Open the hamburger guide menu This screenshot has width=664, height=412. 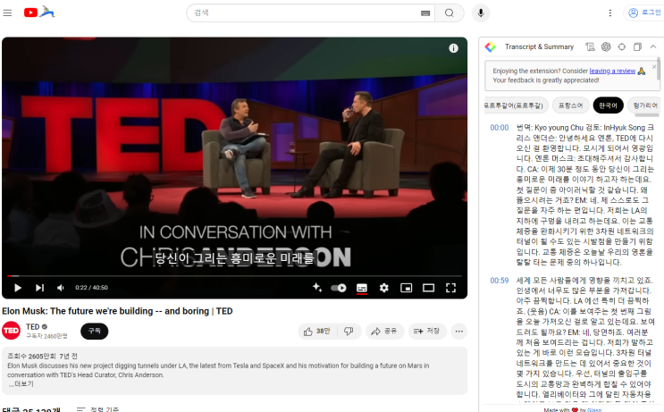click(7, 13)
